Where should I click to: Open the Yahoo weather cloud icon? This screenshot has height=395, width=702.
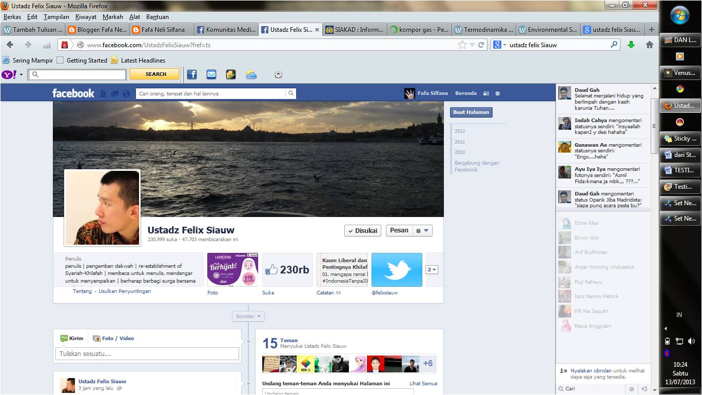click(251, 75)
